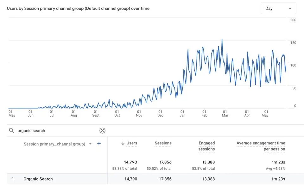Sort by Engaged sessions column
The width and height of the screenshot is (304, 185).
pos(206,146)
